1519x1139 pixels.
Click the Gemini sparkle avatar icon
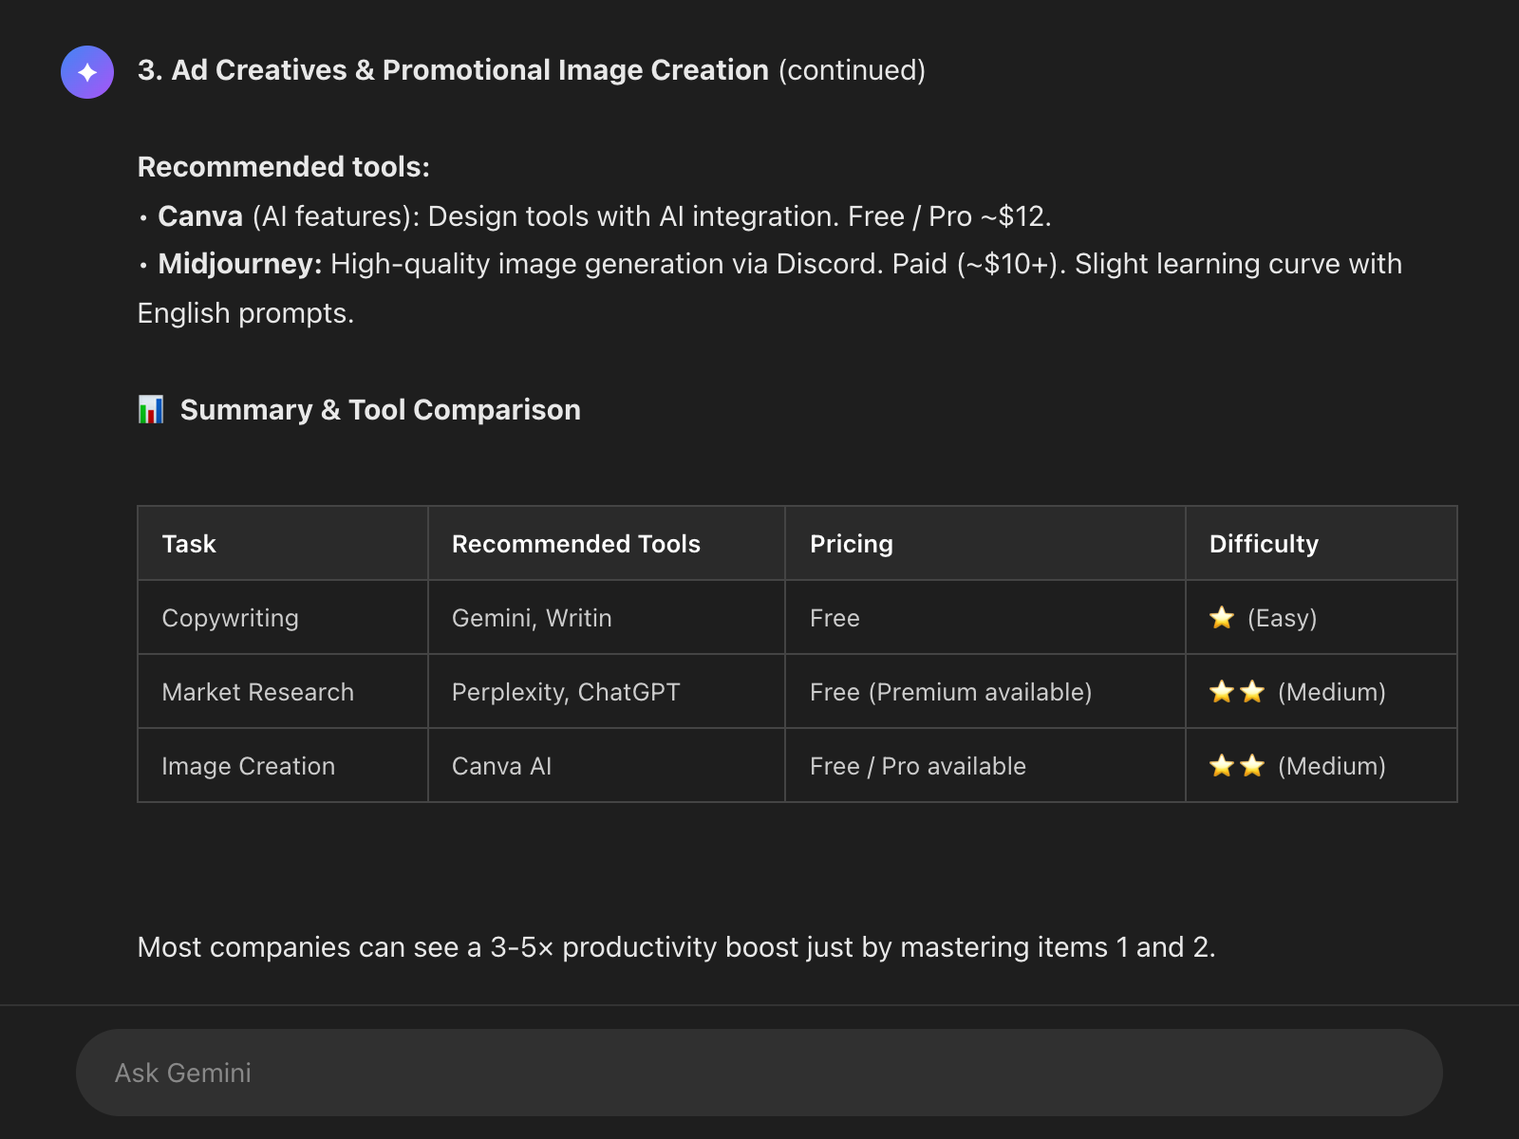click(87, 72)
